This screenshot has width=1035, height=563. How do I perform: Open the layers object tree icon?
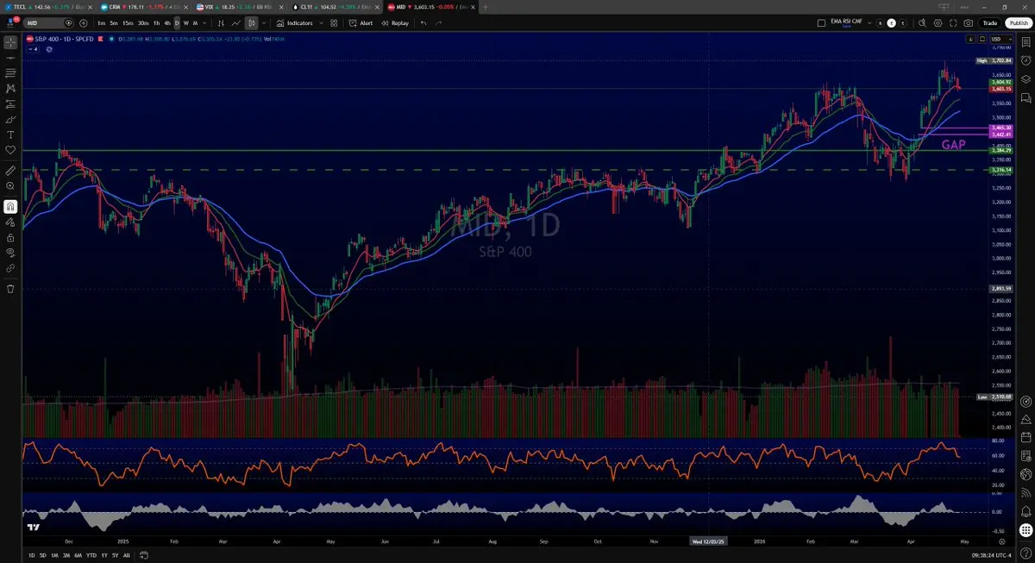coord(1026,78)
